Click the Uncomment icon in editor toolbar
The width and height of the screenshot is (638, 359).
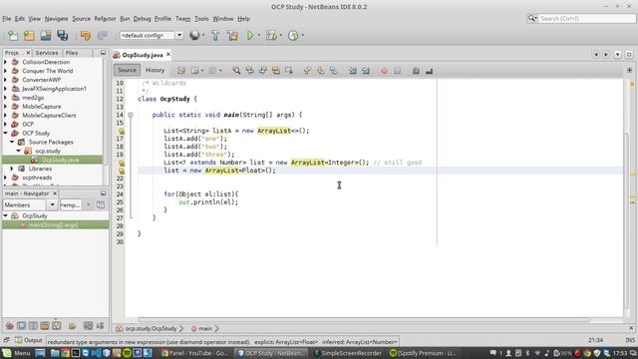pos(429,71)
